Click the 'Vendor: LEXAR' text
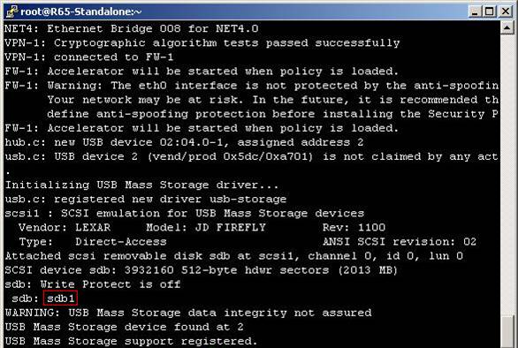Image resolution: width=518 pixels, height=348 pixels. [65, 228]
